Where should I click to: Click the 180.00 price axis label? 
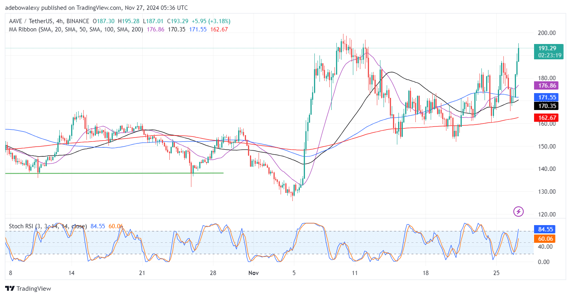pos(547,78)
